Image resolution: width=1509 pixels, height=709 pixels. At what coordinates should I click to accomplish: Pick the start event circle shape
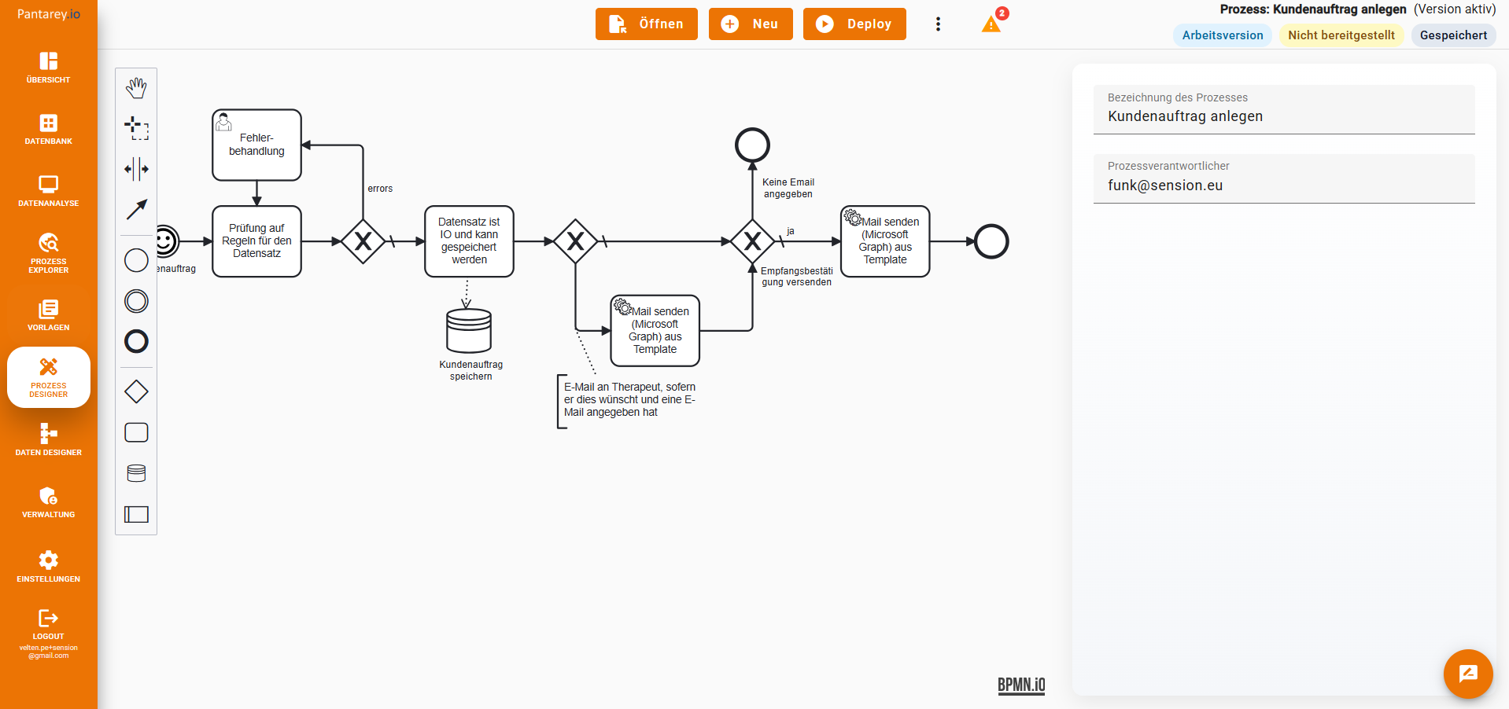[136, 260]
